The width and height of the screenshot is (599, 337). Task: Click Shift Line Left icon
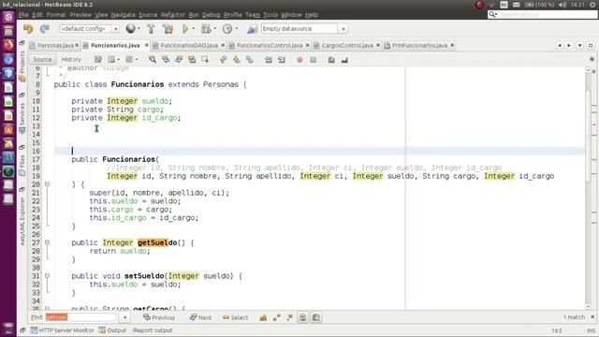tap(269, 60)
